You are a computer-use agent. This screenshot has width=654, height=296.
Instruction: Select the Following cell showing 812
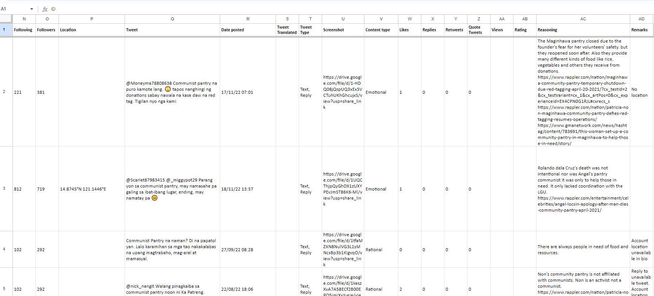pyautogui.click(x=18, y=189)
